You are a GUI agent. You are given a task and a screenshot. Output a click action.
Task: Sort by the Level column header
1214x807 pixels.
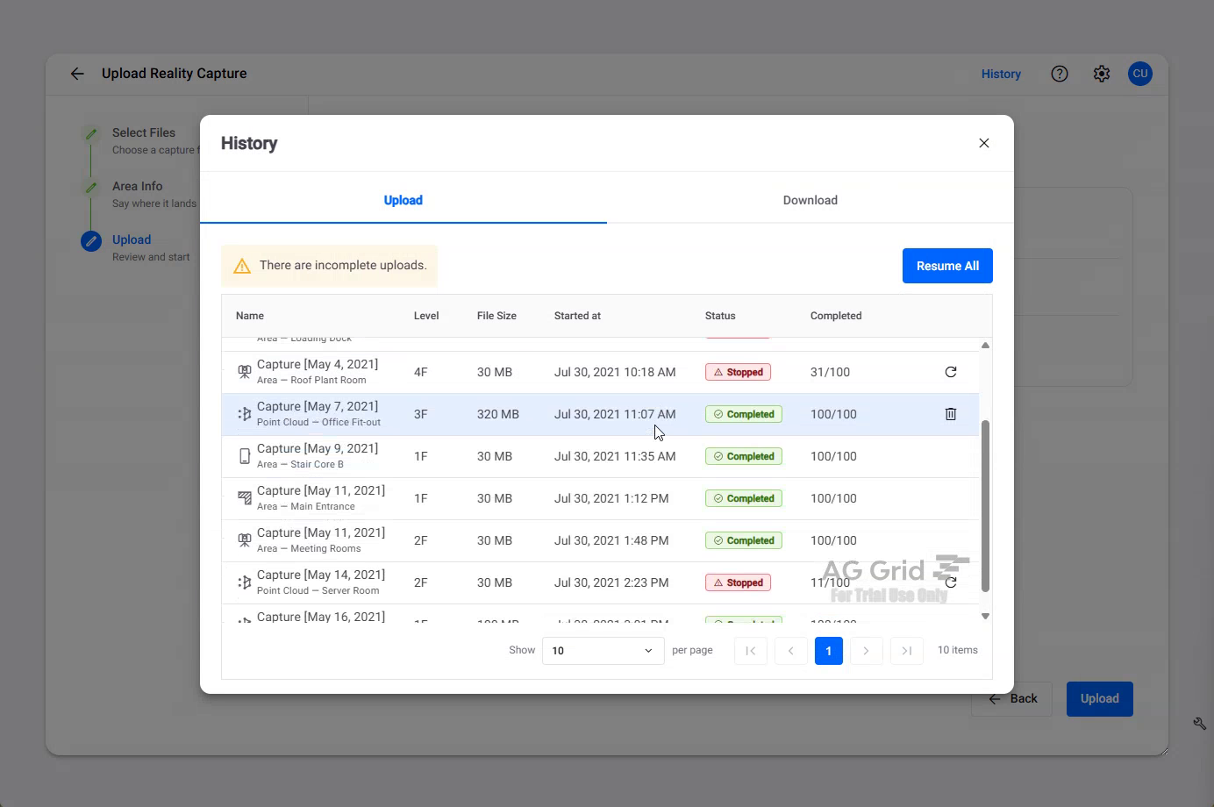coord(426,316)
